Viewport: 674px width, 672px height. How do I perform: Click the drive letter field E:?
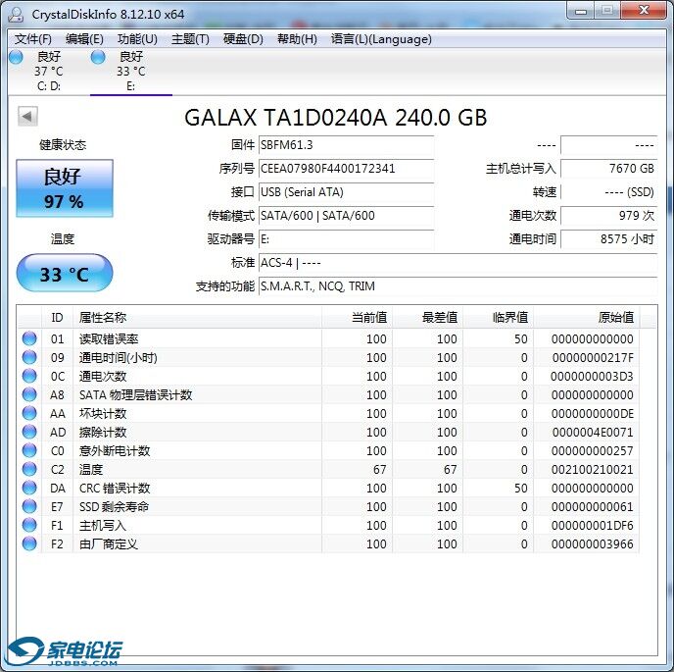coord(346,239)
